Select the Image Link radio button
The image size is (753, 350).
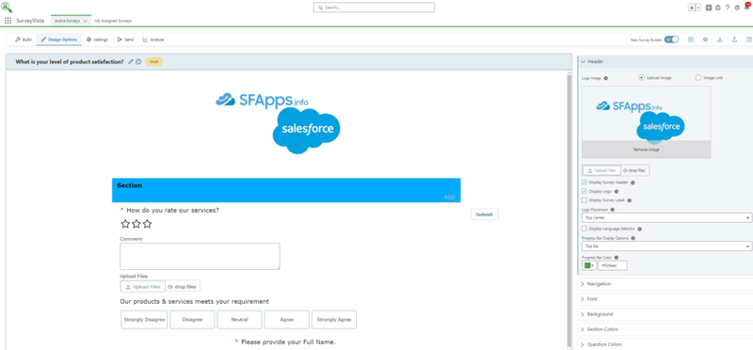click(x=698, y=77)
